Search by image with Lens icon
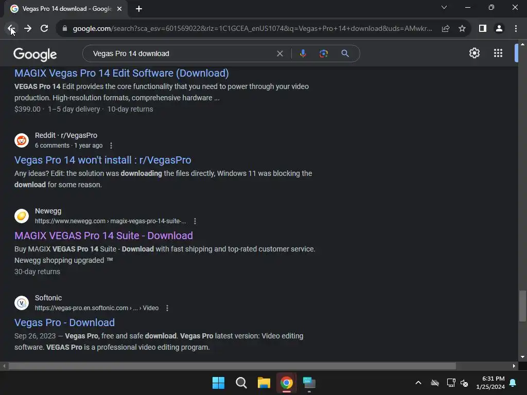 point(324,53)
